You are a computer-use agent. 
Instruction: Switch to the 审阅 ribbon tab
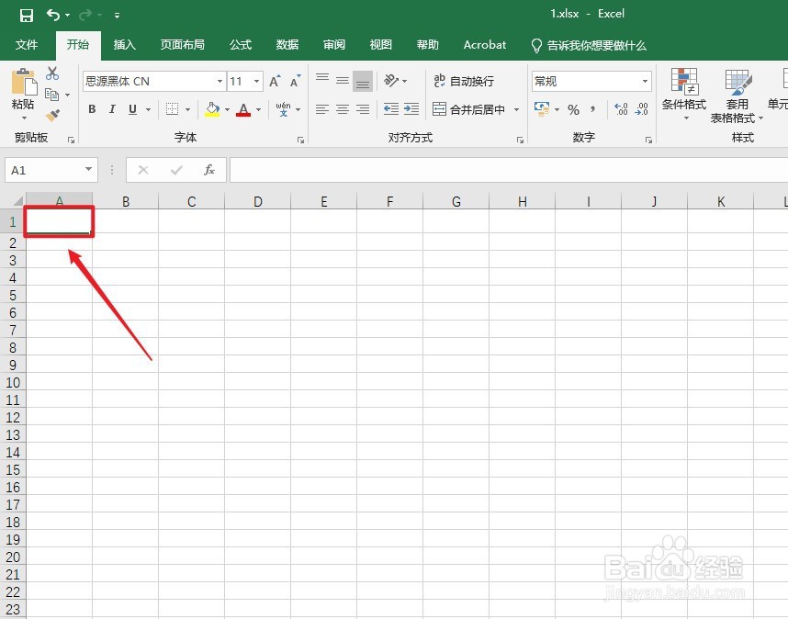click(x=333, y=45)
